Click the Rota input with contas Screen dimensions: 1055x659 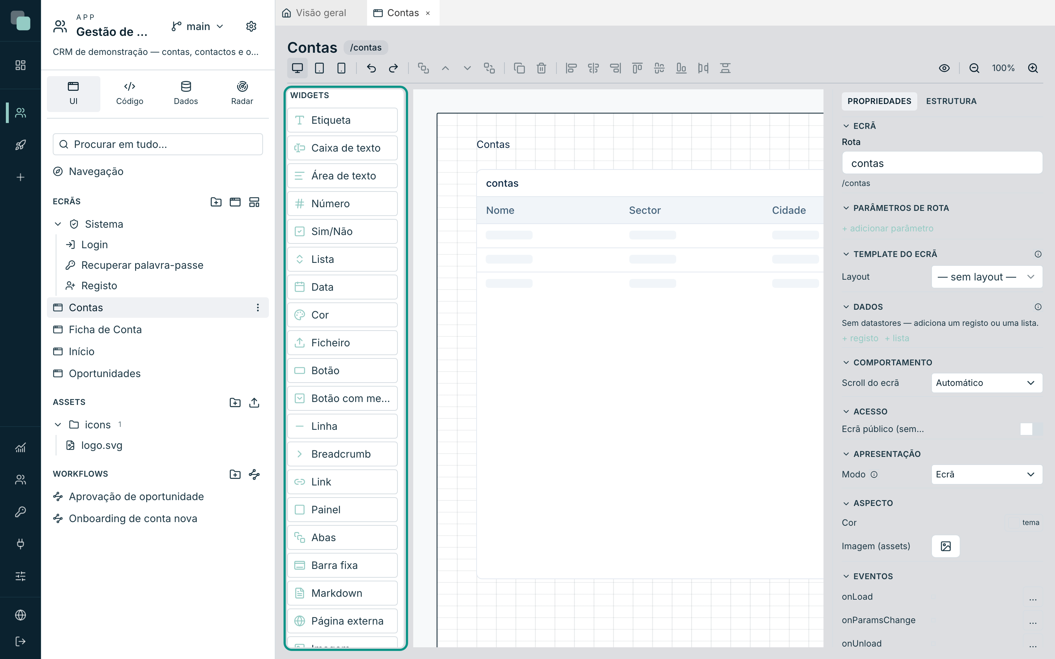coord(942,163)
